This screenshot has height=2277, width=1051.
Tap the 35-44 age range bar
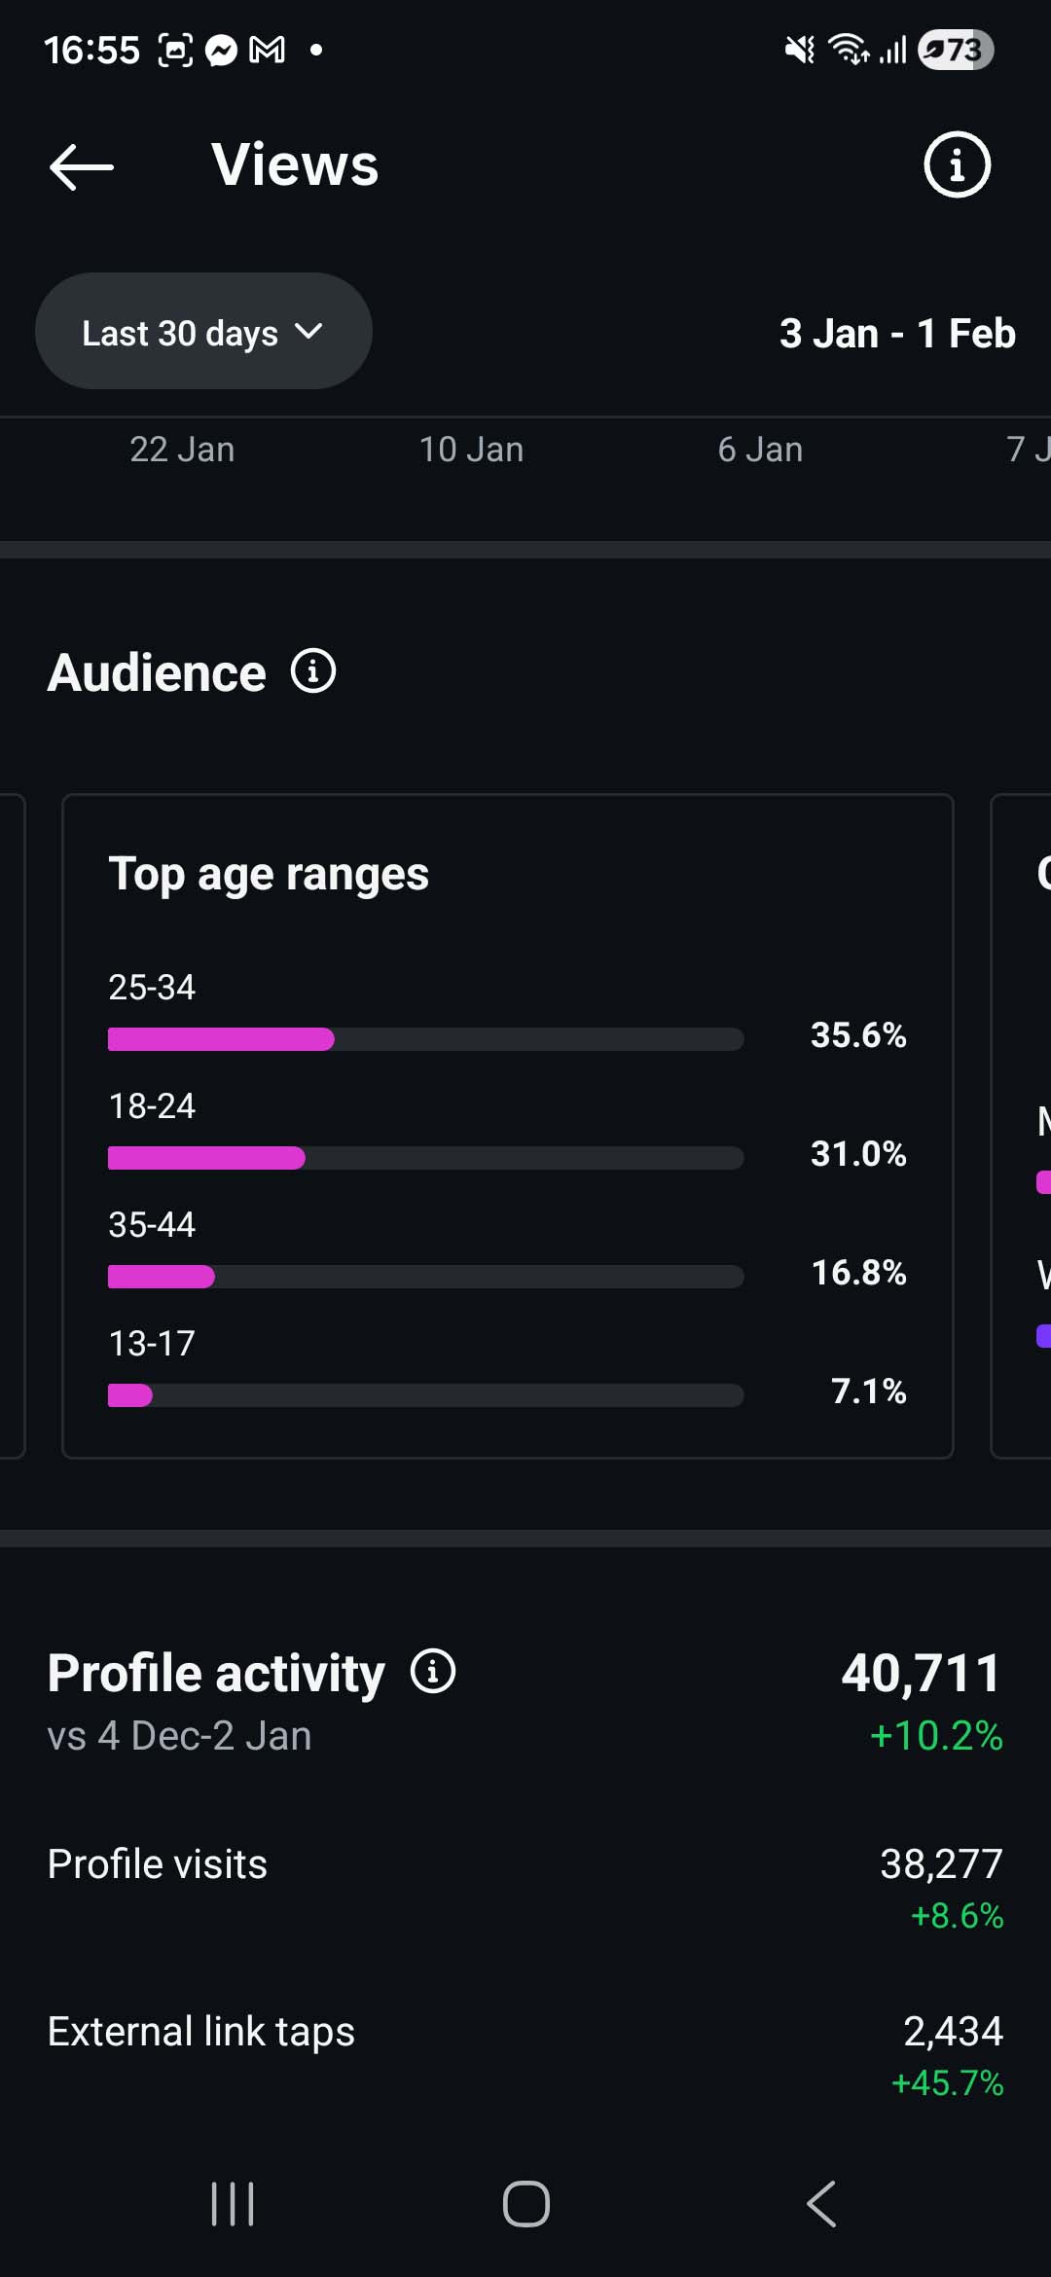tap(425, 1277)
